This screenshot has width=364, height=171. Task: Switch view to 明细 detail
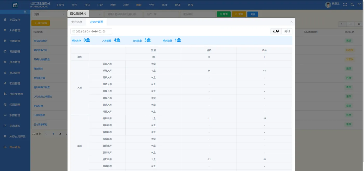point(287,31)
